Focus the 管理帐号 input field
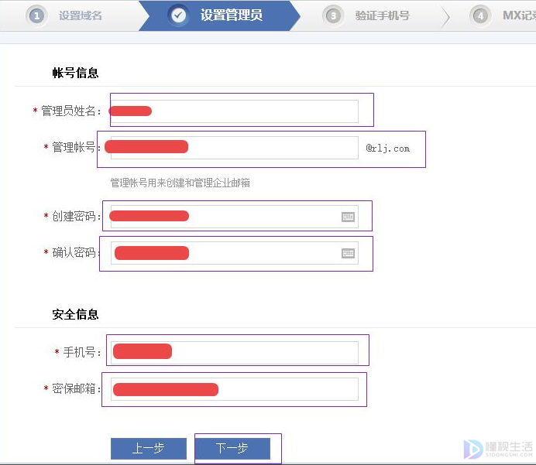This screenshot has height=465, width=536. pos(235,148)
